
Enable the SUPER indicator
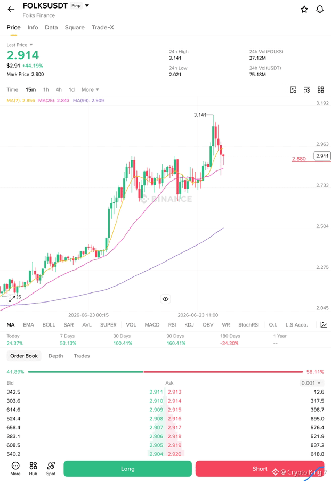pyautogui.click(x=108, y=325)
